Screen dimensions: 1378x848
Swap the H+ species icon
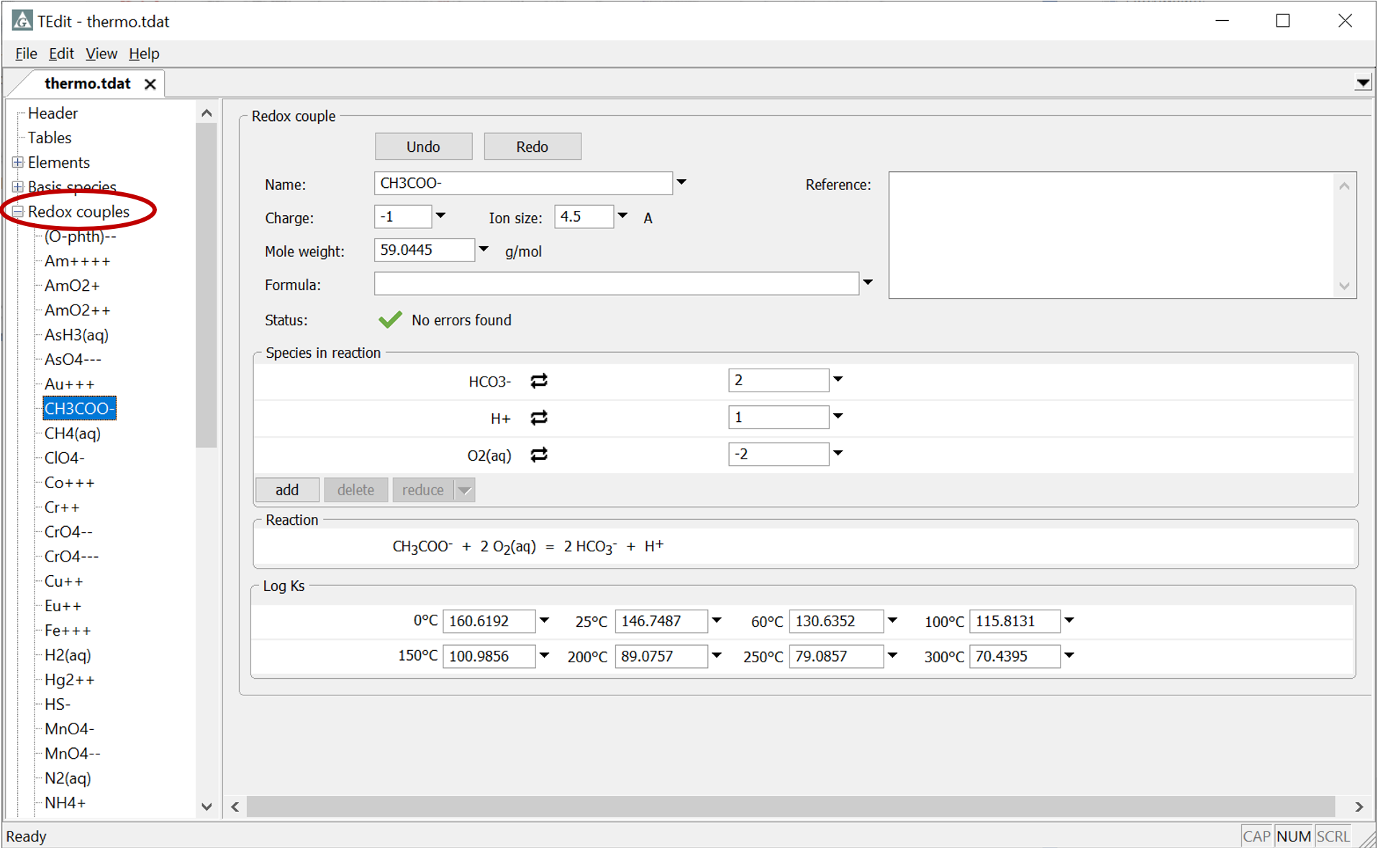(x=539, y=418)
